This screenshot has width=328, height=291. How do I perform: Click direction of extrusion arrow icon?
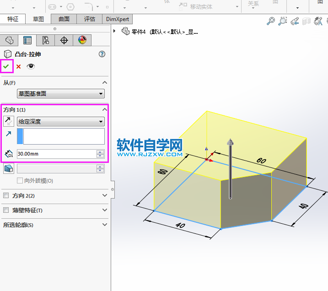click(9, 134)
